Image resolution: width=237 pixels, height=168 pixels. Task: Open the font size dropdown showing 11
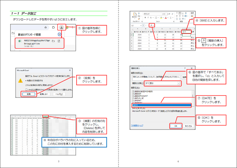point(167,14)
